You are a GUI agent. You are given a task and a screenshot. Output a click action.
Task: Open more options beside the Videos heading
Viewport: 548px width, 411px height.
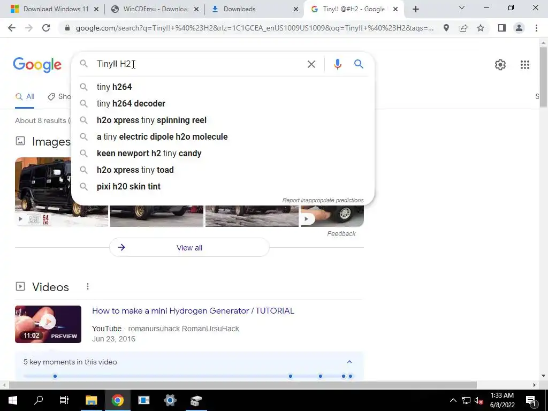[x=87, y=287]
